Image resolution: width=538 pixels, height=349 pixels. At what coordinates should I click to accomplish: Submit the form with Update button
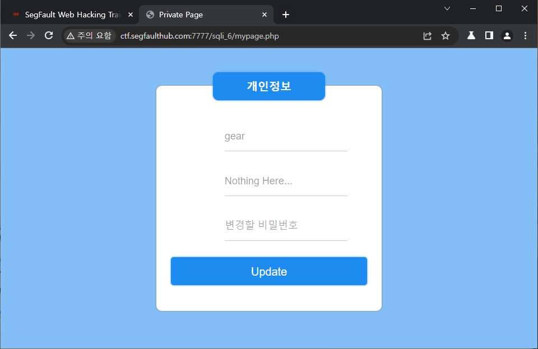coord(269,271)
